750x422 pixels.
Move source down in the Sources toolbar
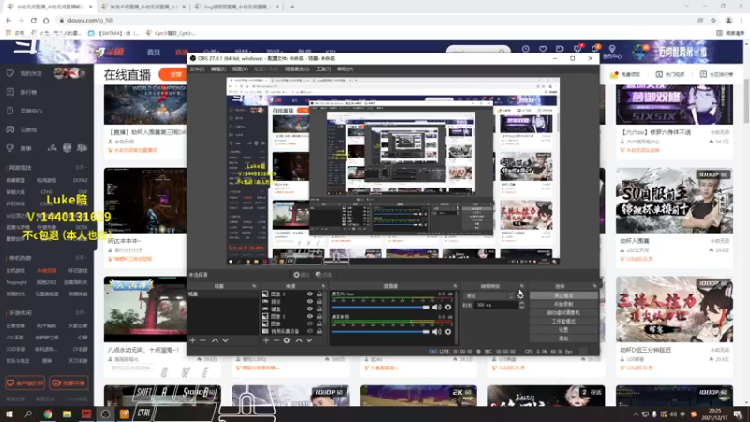pos(309,340)
